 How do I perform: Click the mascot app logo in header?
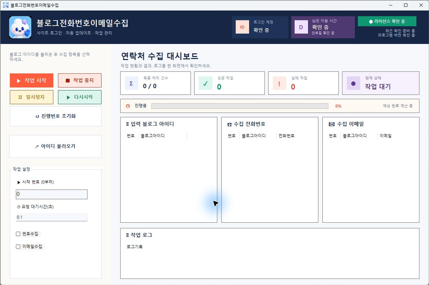click(x=20, y=27)
